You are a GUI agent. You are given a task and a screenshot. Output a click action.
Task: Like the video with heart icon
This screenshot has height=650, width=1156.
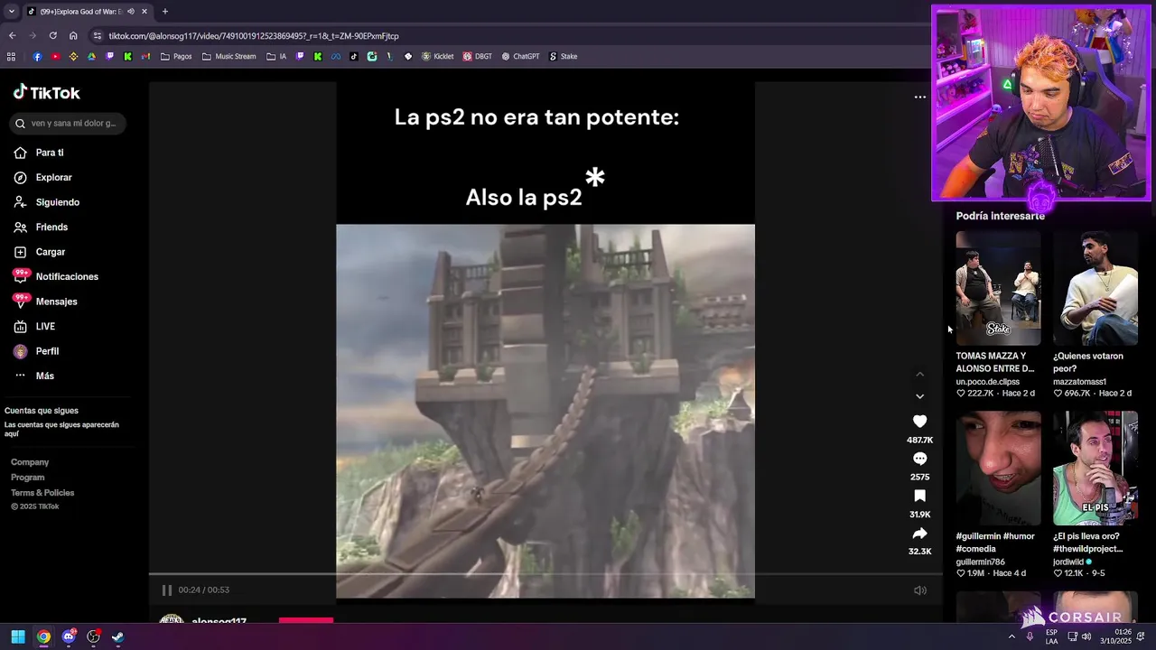point(919,422)
